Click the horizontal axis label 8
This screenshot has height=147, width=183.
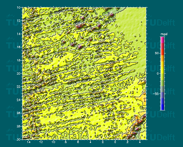[65, 142]
